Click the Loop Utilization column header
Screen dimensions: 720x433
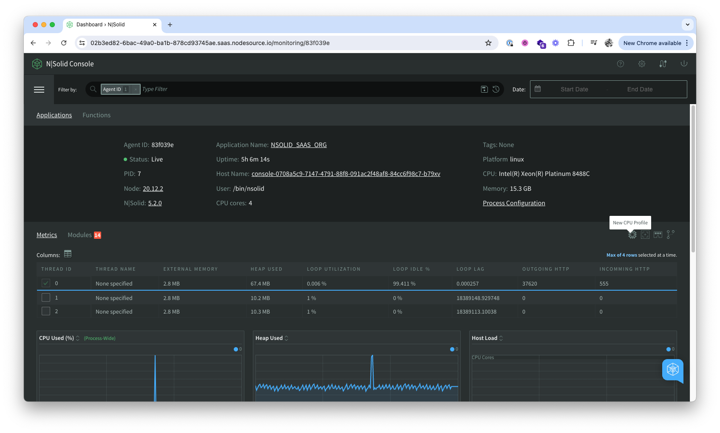pyautogui.click(x=334, y=269)
